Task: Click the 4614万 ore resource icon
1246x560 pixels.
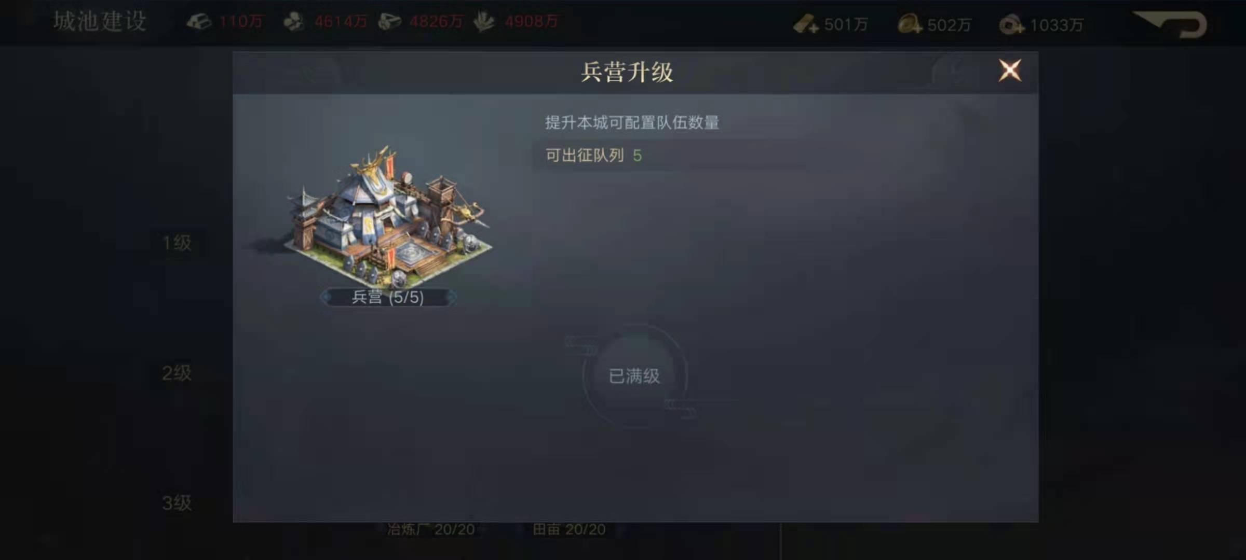Action: tap(294, 22)
